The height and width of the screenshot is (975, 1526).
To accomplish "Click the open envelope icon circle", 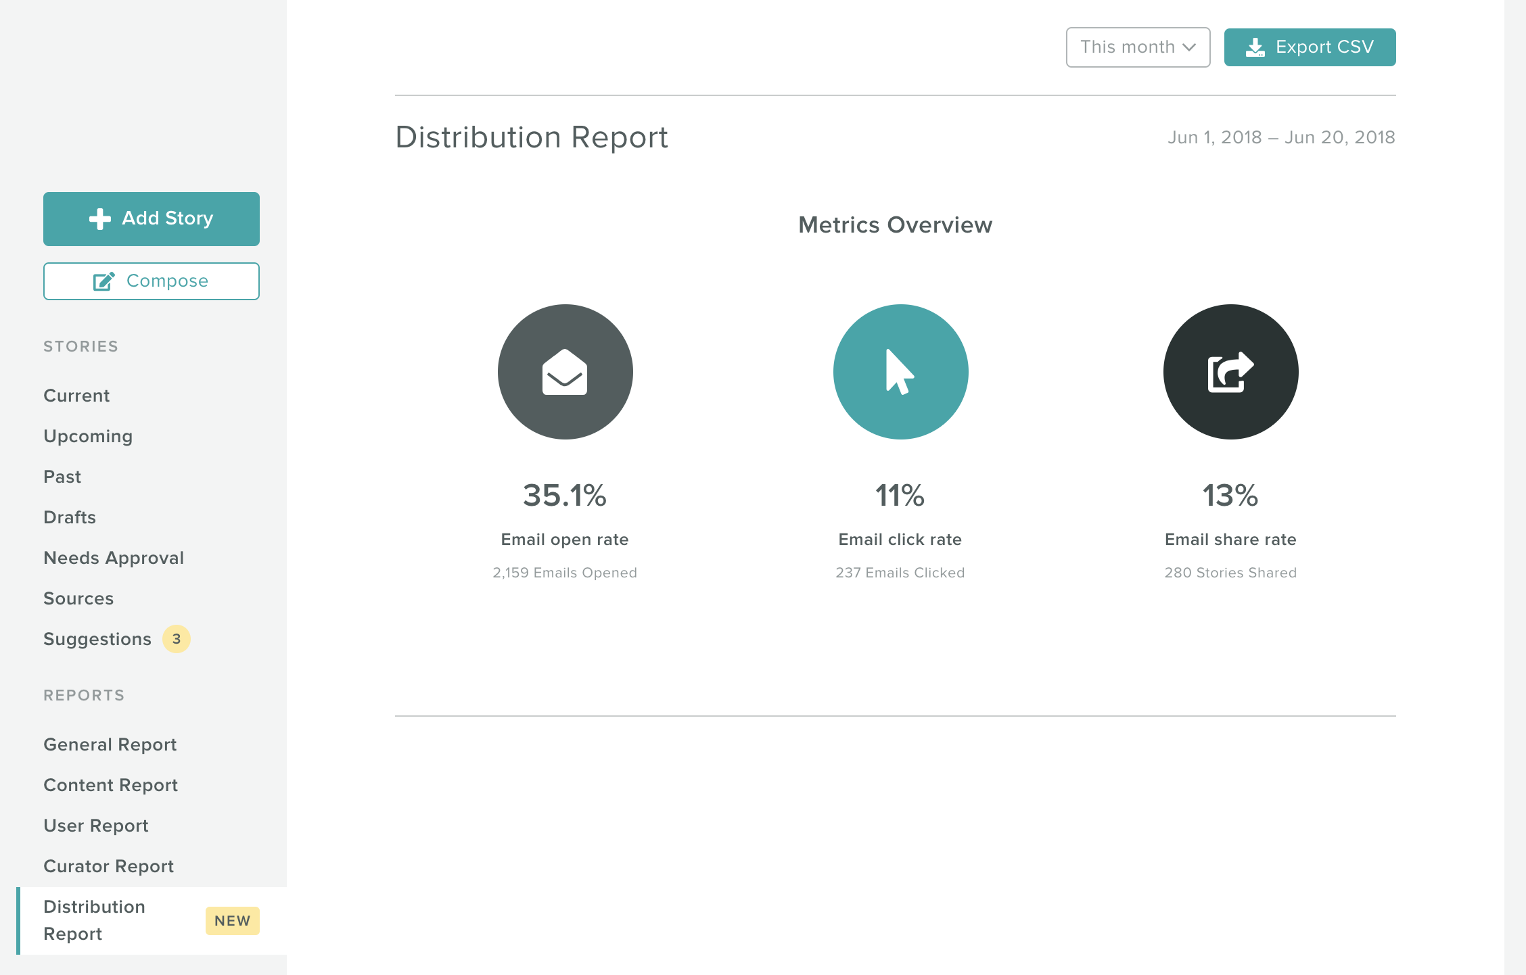I will tap(565, 372).
